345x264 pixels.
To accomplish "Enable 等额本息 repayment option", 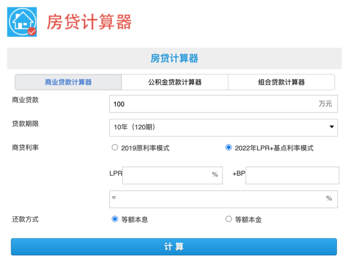I will click(115, 219).
